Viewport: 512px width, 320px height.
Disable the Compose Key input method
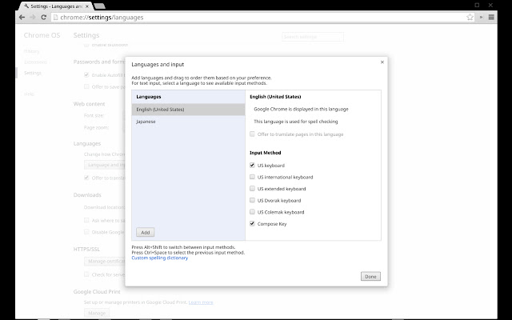(x=253, y=223)
